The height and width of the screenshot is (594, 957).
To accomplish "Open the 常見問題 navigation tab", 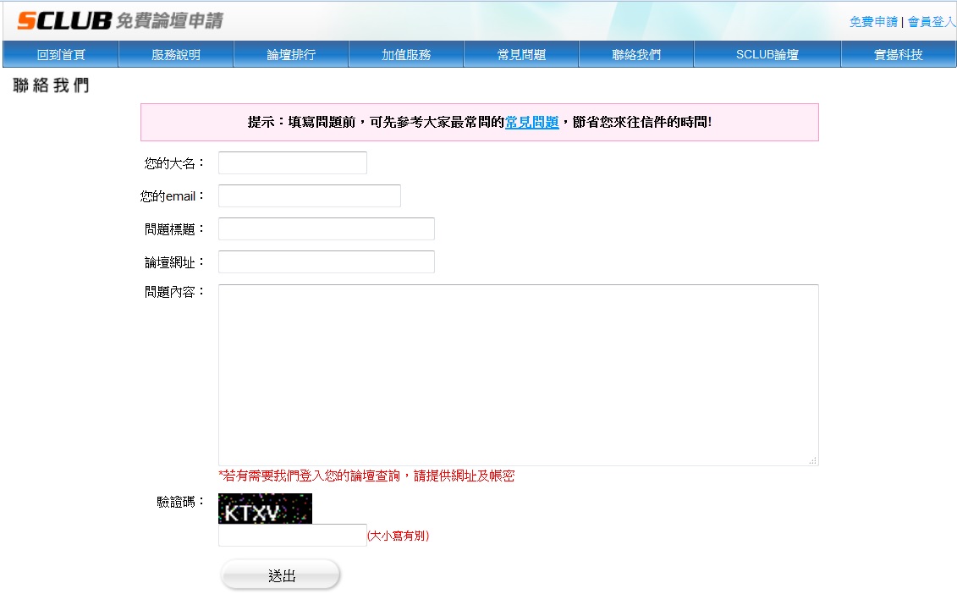I will (521, 55).
